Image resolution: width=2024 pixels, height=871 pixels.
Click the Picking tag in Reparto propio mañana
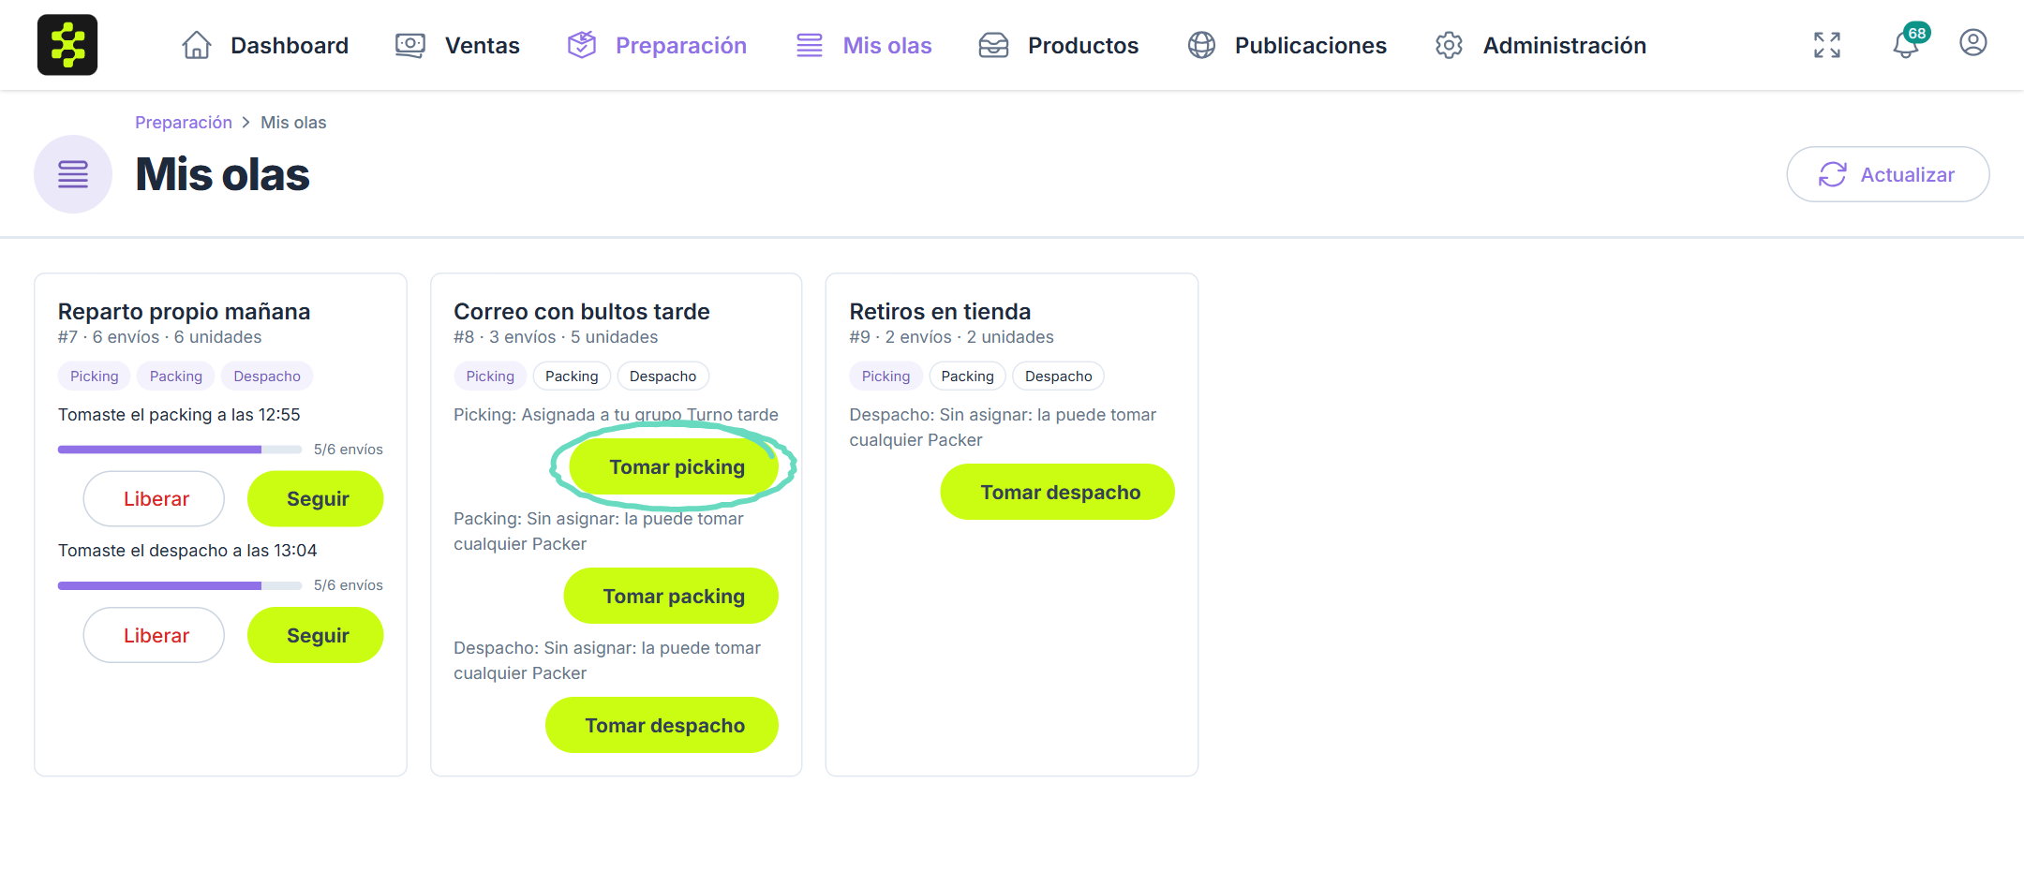click(95, 376)
